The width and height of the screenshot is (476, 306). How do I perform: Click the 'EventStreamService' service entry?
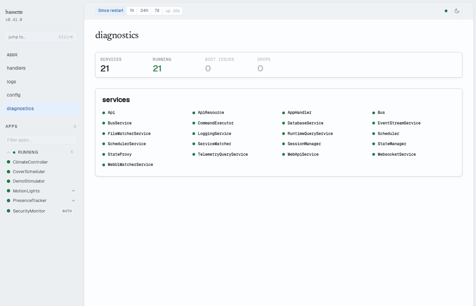click(399, 123)
